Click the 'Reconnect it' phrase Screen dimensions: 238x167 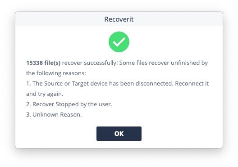coord(192,84)
